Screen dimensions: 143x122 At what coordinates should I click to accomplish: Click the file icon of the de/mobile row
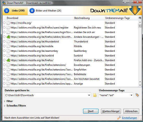[8, 46]
